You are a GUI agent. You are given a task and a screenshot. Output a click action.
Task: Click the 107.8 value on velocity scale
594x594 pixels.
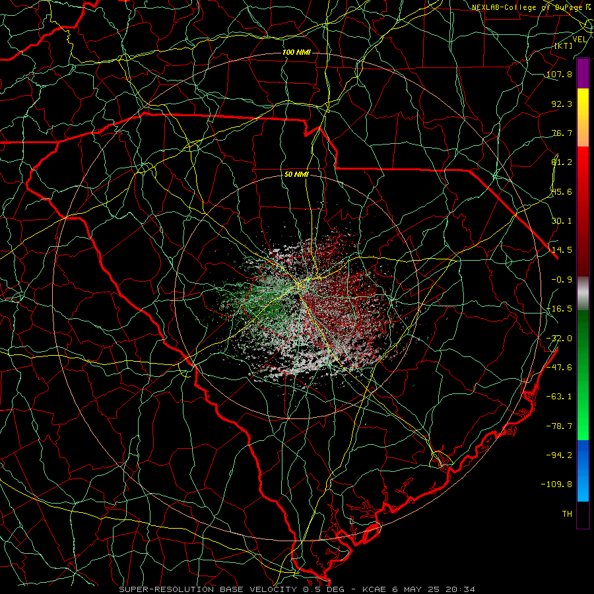pos(559,74)
